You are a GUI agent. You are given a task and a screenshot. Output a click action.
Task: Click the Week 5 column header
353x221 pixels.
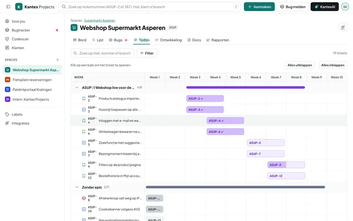236,77
